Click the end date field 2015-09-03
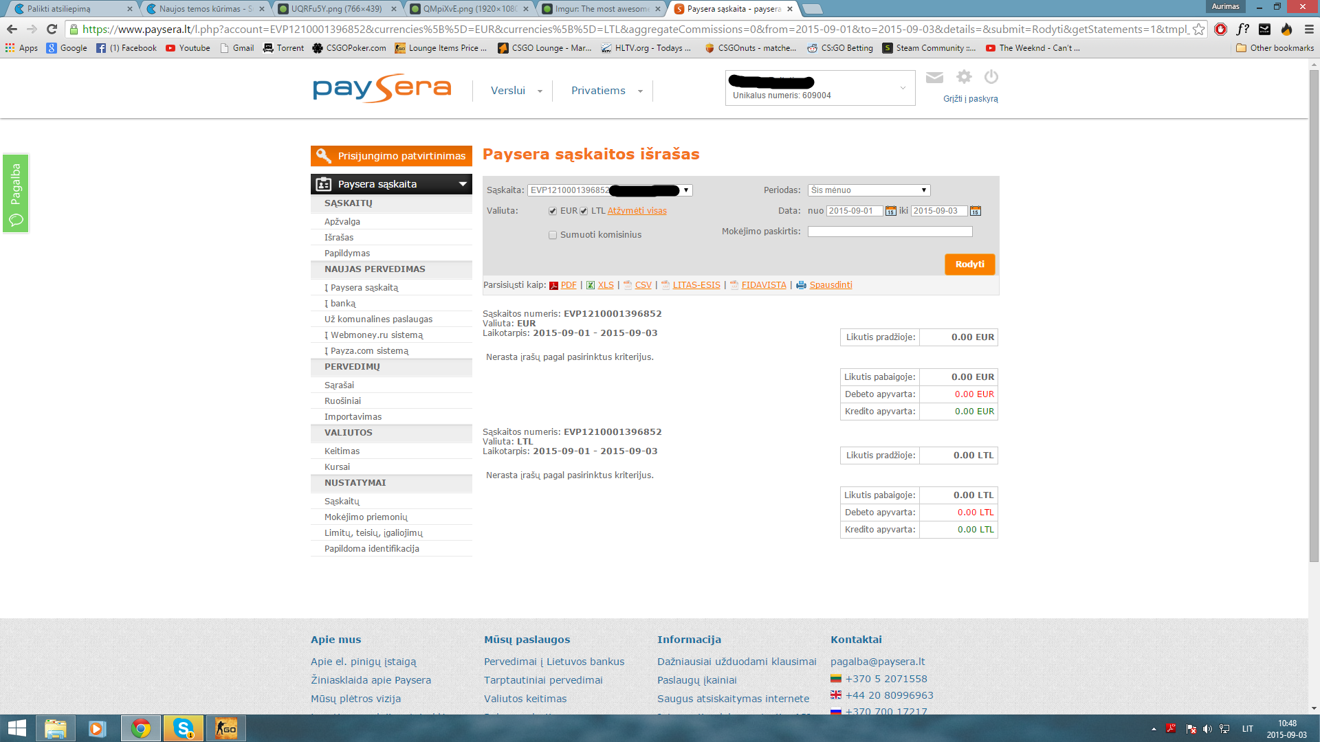The width and height of the screenshot is (1320, 742). pyautogui.click(x=939, y=211)
